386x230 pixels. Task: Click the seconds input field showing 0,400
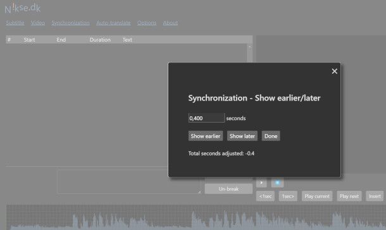[206, 118]
